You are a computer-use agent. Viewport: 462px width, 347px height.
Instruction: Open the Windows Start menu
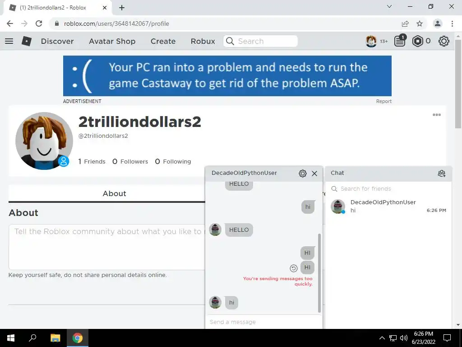11,338
